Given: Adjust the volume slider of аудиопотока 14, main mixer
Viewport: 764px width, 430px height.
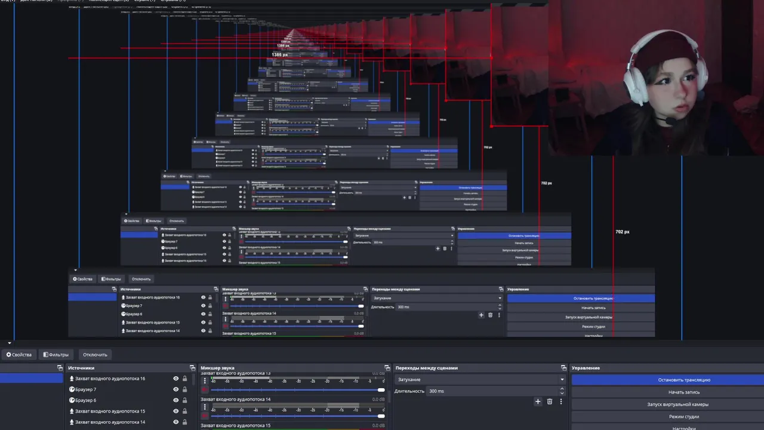Looking at the screenshot, I should (297, 416).
